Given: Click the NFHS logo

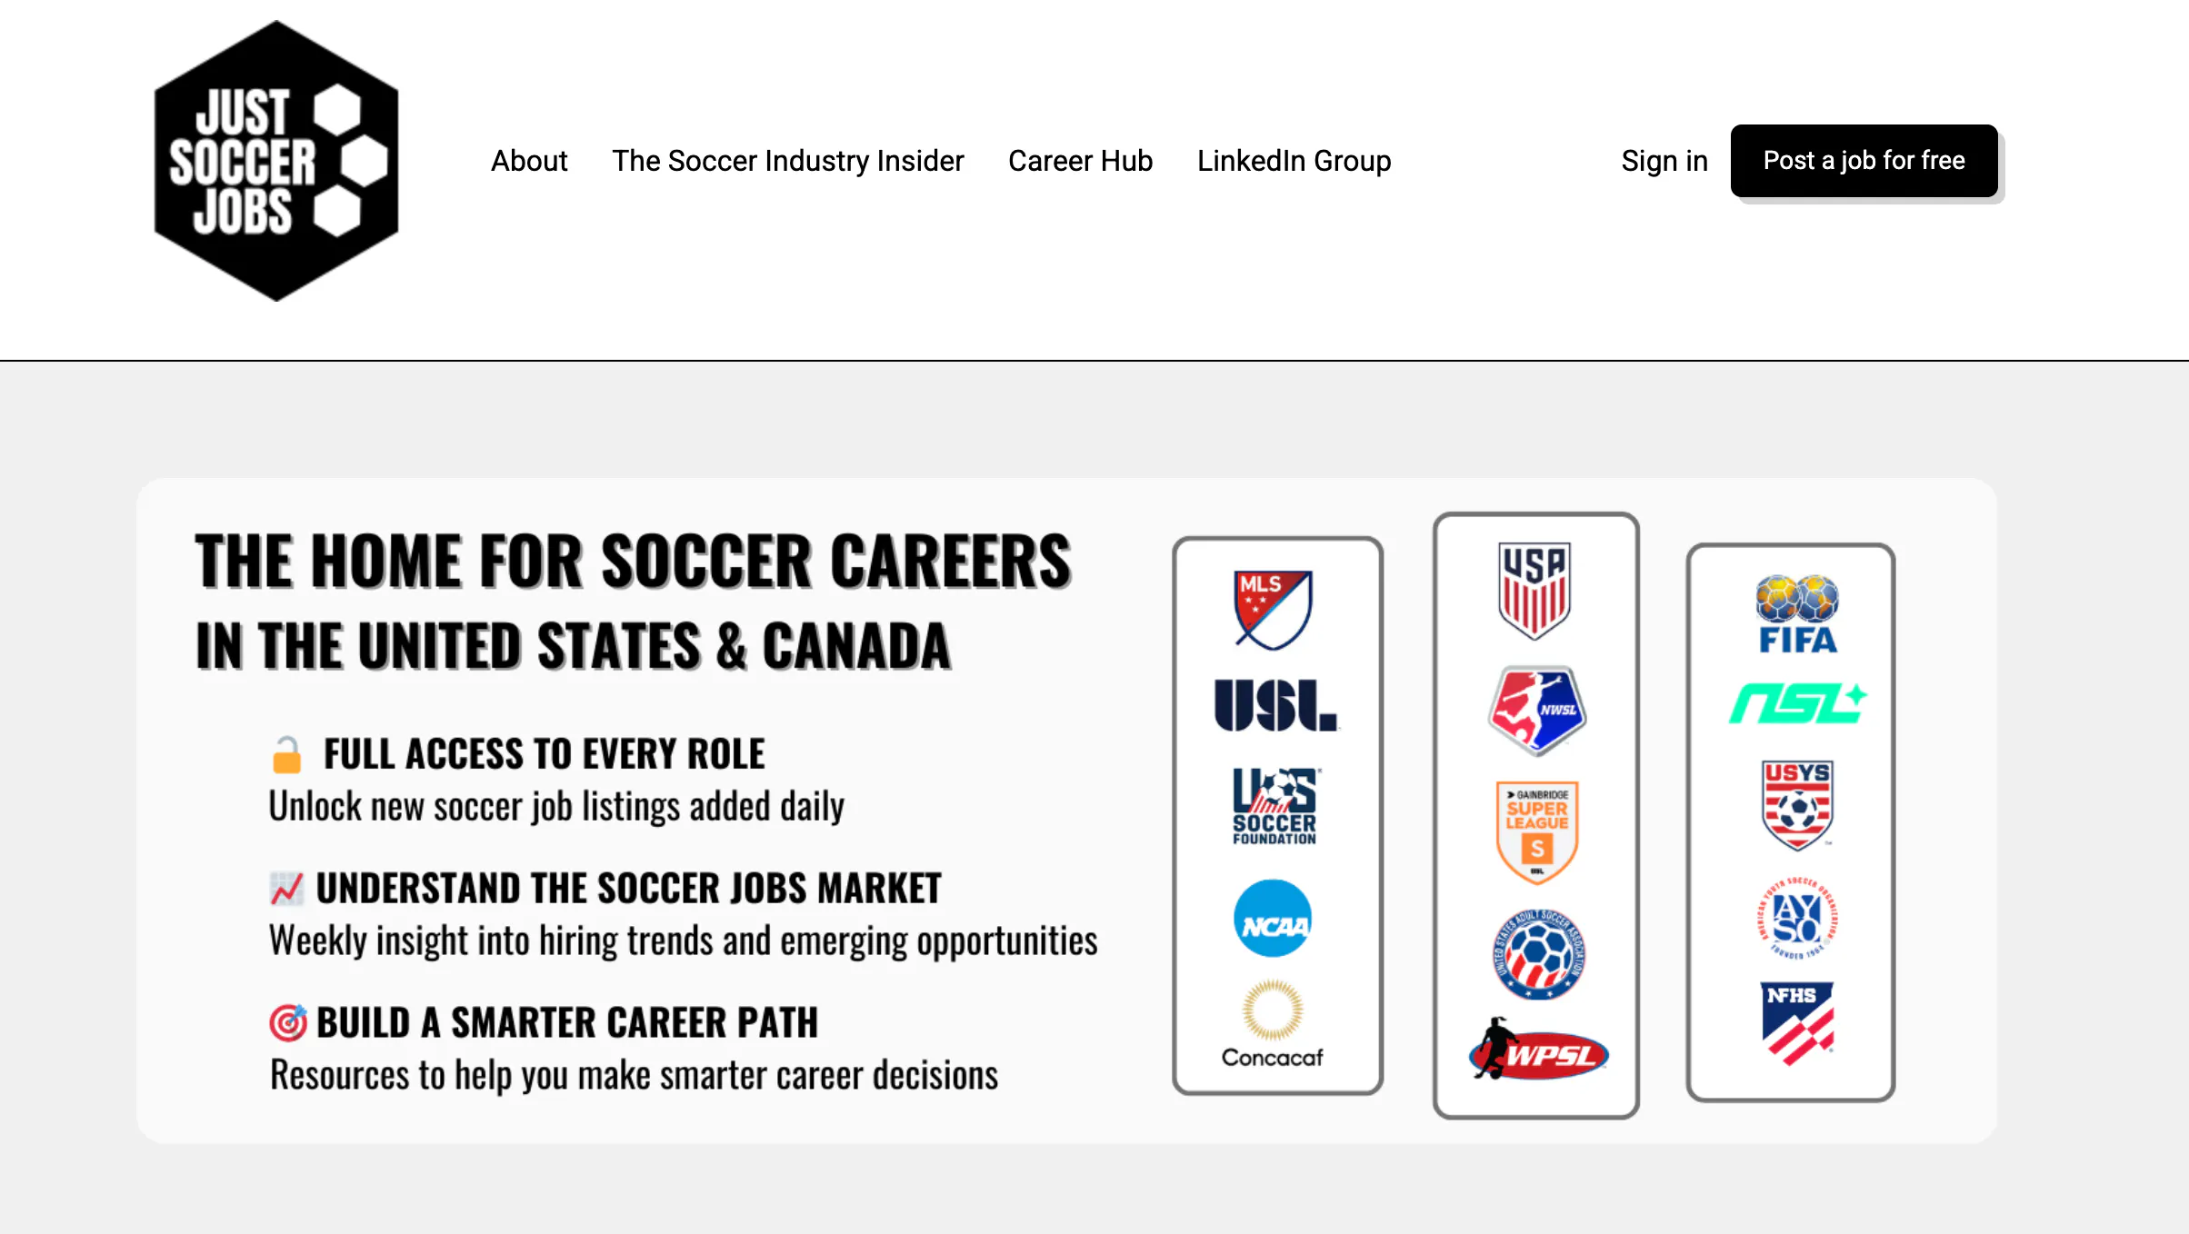Looking at the screenshot, I should (x=1797, y=1023).
